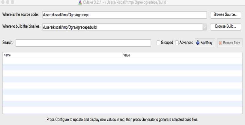Click the 'Press Configure to update' hint text

tap(122, 120)
